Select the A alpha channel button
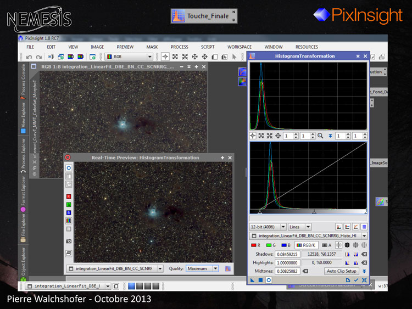 click(327, 245)
